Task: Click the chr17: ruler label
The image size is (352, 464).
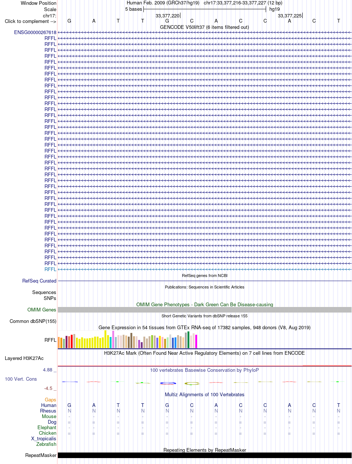Action: [x=50, y=15]
